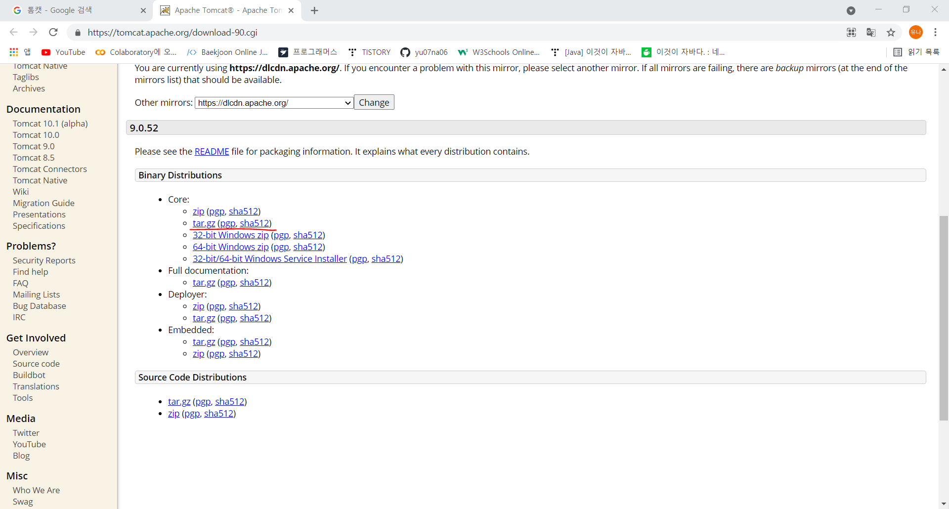
Task: Open Tomcat 9.0 documentation link
Action: (x=34, y=146)
